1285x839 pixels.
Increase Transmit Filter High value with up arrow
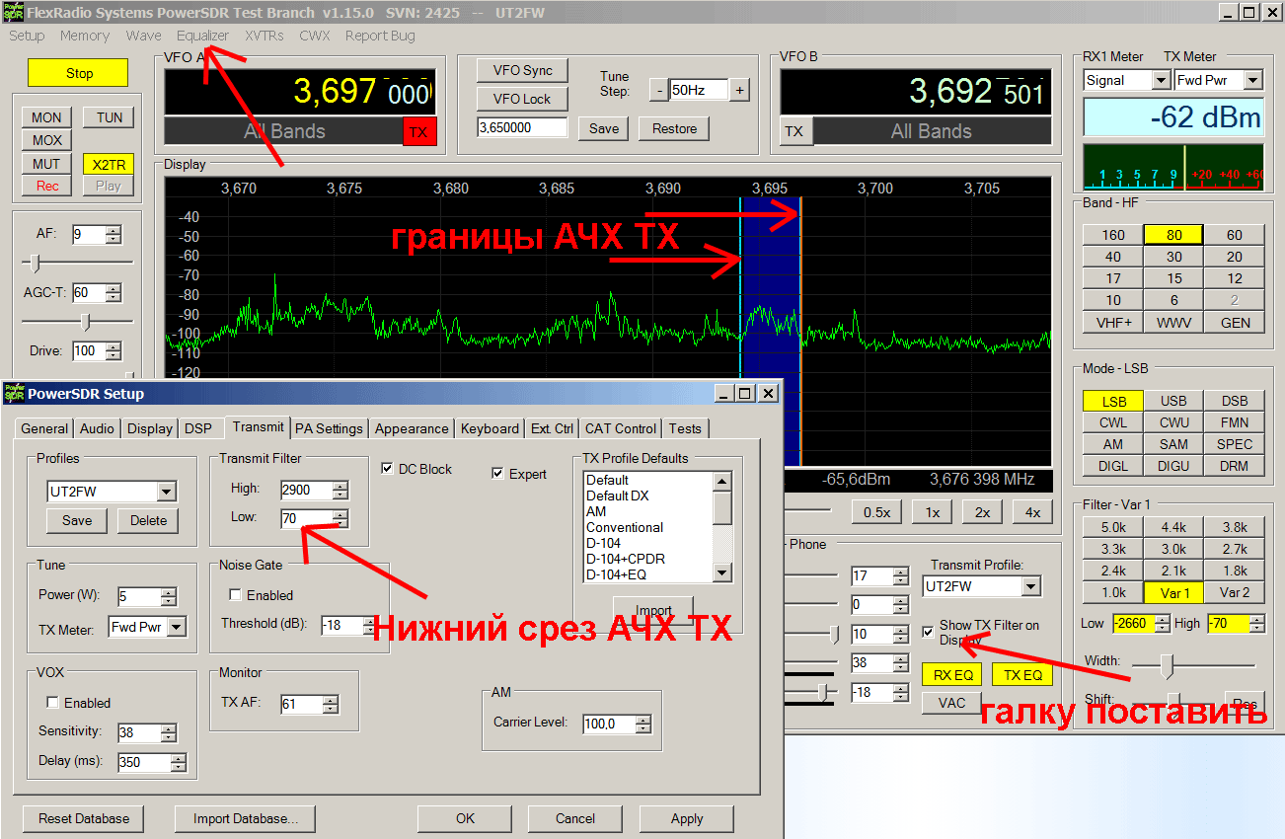point(340,485)
